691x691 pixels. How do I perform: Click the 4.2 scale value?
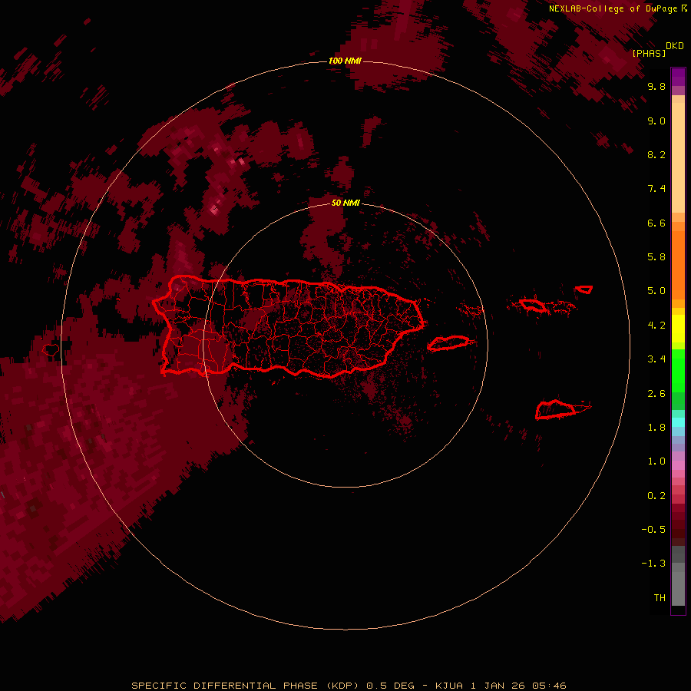click(656, 326)
